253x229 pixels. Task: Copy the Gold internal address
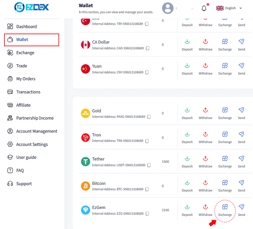pyautogui.click(x=149, y=117)
